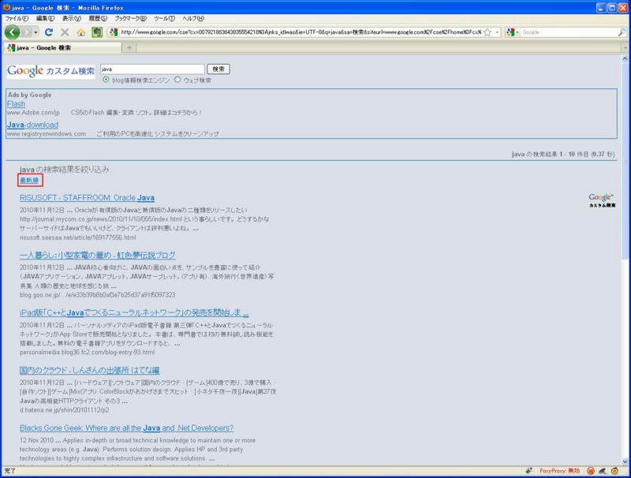Image resolution: width=631 pixels, height=478 pixels.
Task: Click the page scrollbar up arrow
Action: [625, 58]
